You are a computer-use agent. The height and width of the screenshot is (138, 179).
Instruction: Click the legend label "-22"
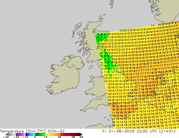point(16,137)
